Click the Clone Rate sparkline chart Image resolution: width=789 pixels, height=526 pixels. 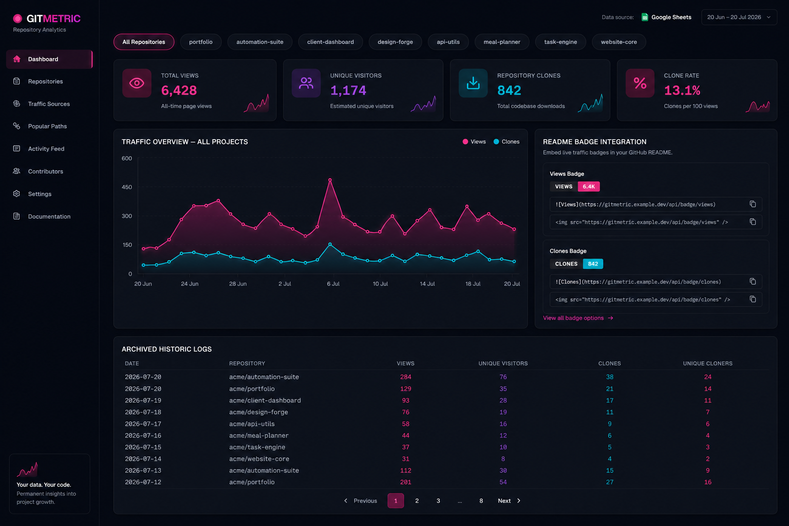click(757, 106)
